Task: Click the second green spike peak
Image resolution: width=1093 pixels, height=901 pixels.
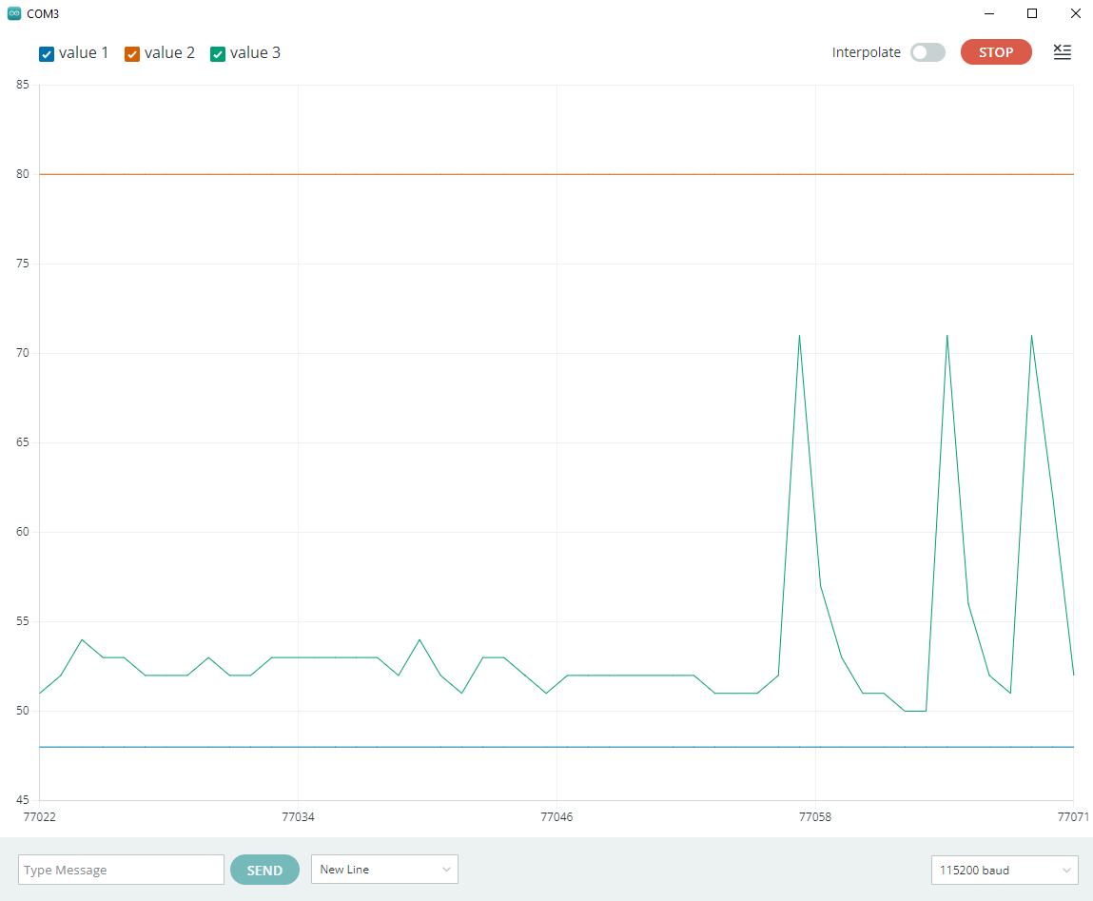Action: click(x=947, y=336)
